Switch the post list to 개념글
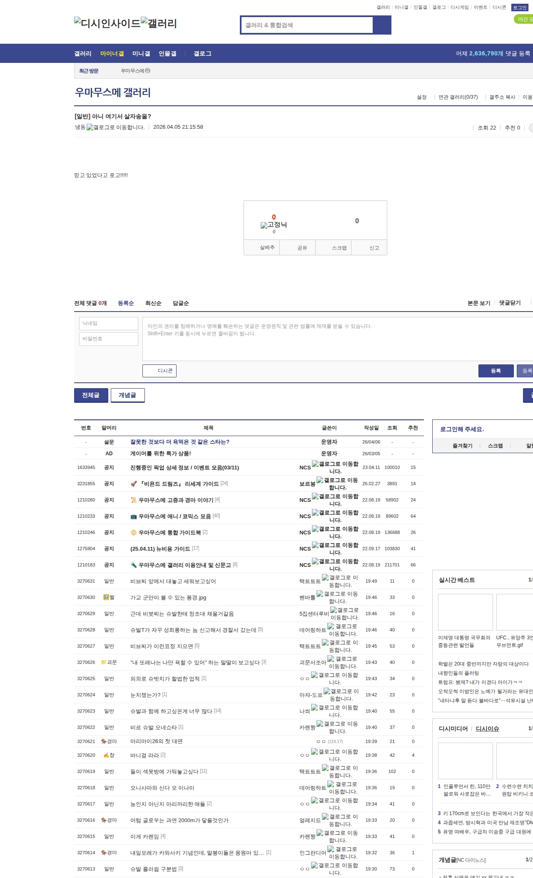The height and width of the screenshot is (878, 533). tap(127, 395)
